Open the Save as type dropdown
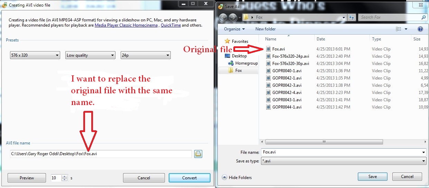Screen dimensions: 429x188 coord(344,161)
